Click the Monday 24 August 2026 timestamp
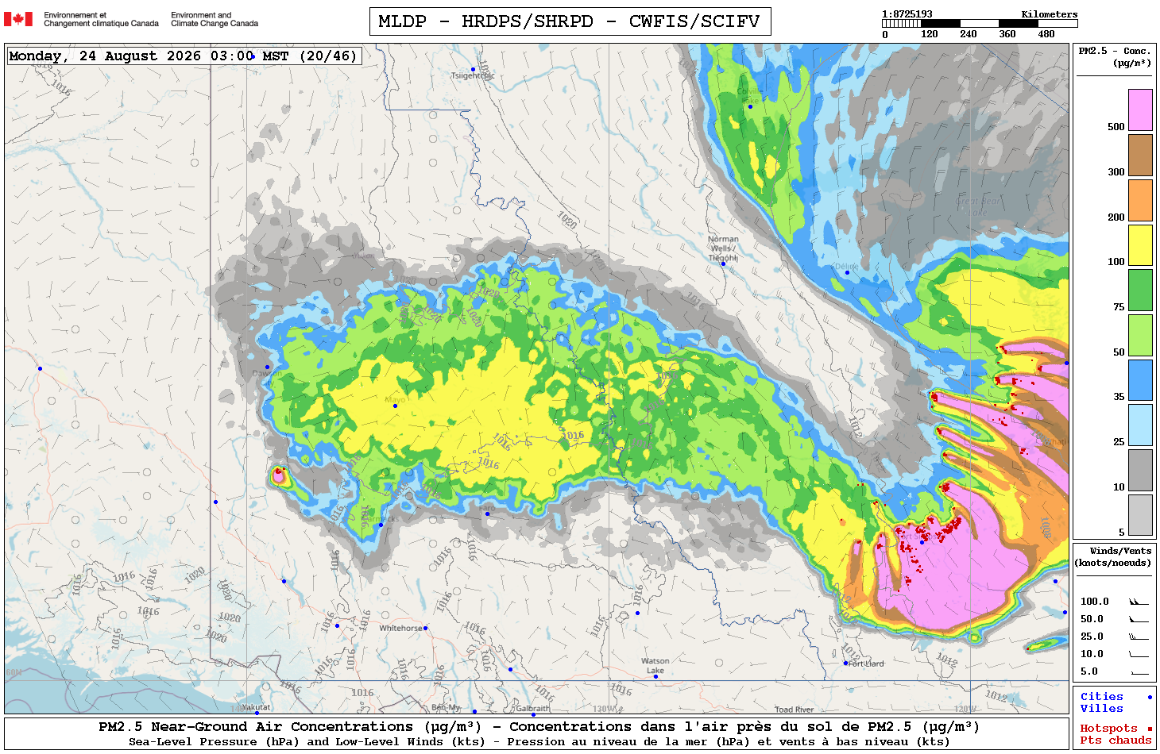1160x754 pixels. coord(184,56)
